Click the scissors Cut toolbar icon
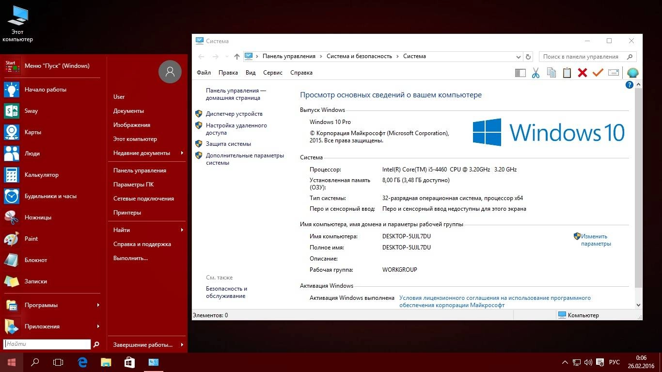 coord(536,73)
